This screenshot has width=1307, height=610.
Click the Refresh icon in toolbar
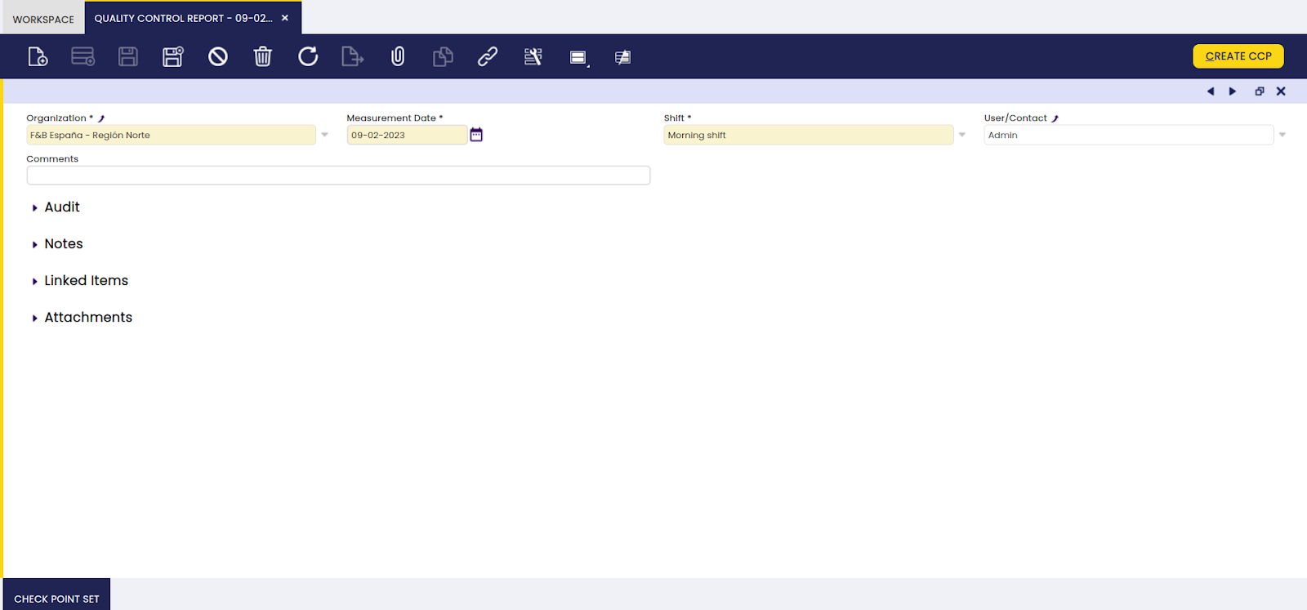coord(308,56)
